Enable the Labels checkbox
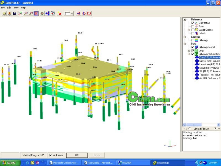The height and width of the screenshot is (166, 221). click(193, 33)
